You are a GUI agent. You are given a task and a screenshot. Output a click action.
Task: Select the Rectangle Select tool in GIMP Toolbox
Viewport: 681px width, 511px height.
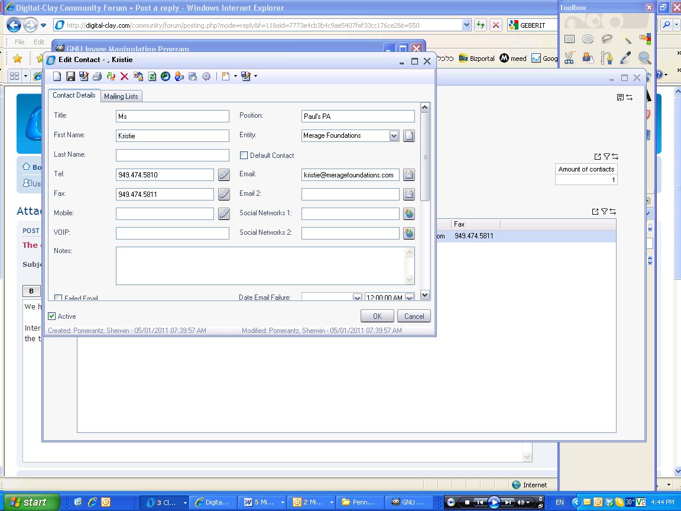pos(569,39)
